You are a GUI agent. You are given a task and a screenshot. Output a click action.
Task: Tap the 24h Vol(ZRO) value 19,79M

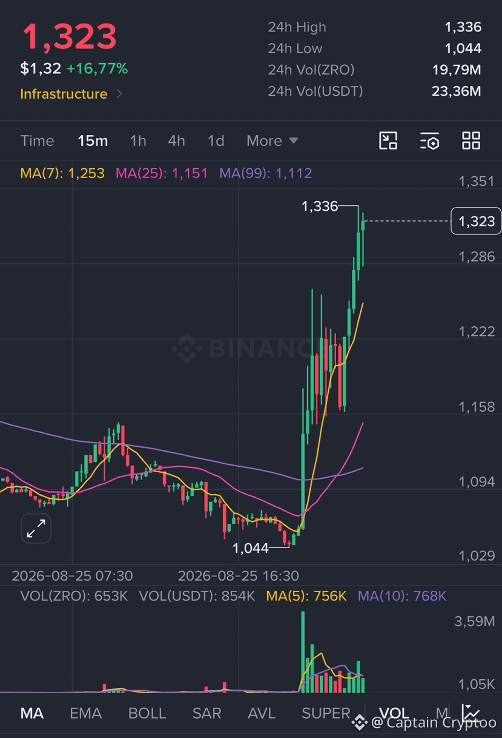click(x=457, y=70)
